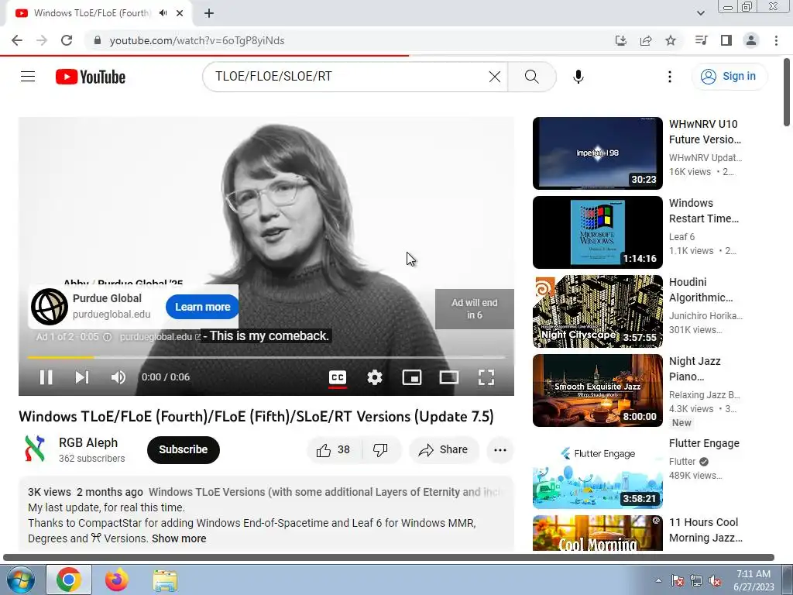Install app via address bar icon
The height and width of the screenshot is (595, 793).
(620, 40)
